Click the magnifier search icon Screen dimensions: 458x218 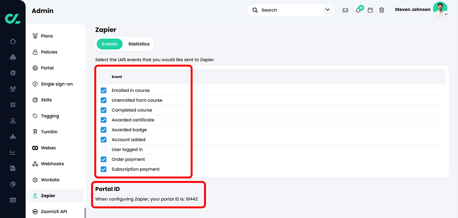click(x=255, y=10)
